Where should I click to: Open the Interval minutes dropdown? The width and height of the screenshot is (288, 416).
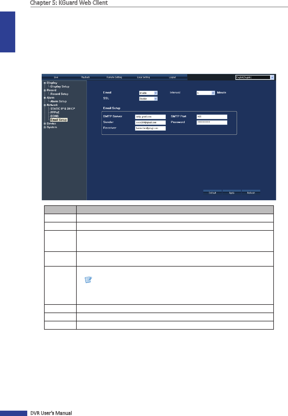click(206, 93)
